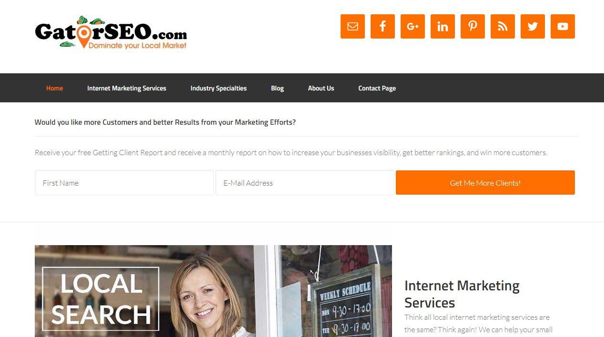Viewport: 604px width, 337px height.
Task: Click the email envelope social icon
Action: 352,26
